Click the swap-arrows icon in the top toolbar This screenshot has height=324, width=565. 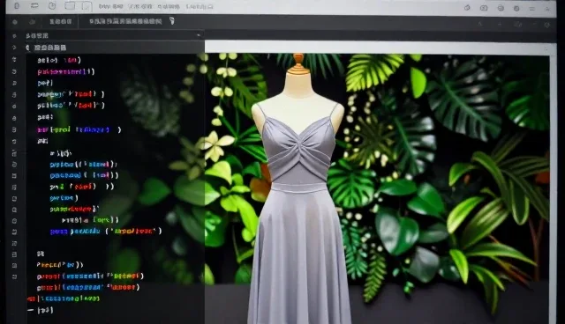34,6
